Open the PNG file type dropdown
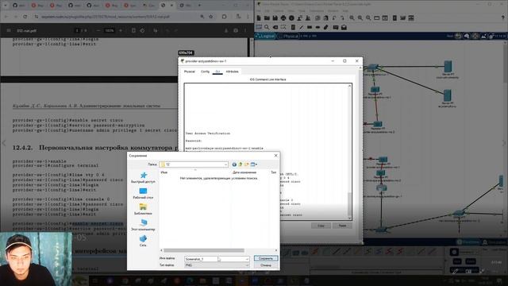Viewport: 508px width, 286px height. [x=217, y=265]
